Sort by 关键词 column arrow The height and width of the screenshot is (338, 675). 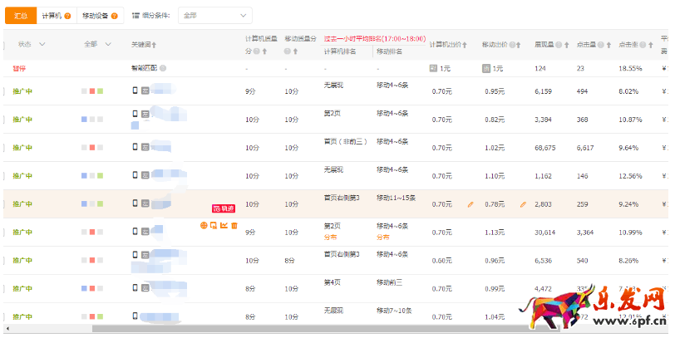(155, 45)
